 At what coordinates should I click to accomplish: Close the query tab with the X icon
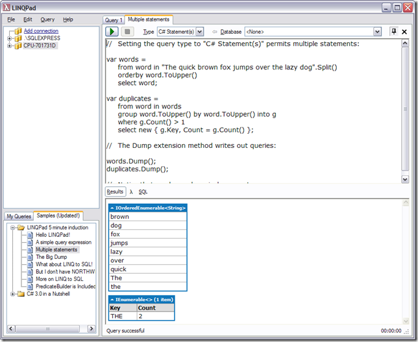point(404,31)
